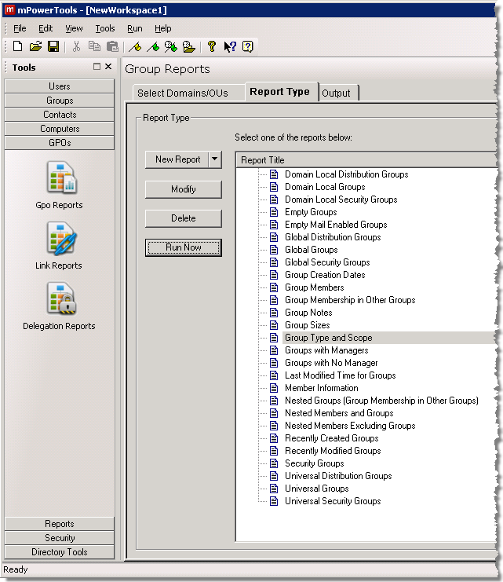Open Gpo Reports tool icon

point(61,178)
